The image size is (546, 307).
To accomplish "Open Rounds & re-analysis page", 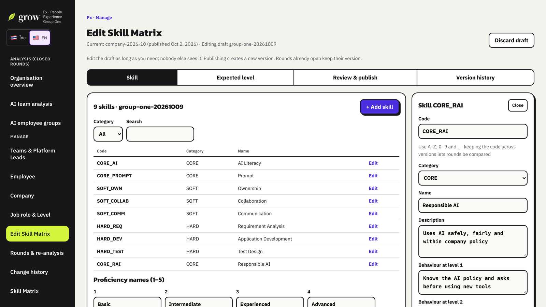I will 38,253.
